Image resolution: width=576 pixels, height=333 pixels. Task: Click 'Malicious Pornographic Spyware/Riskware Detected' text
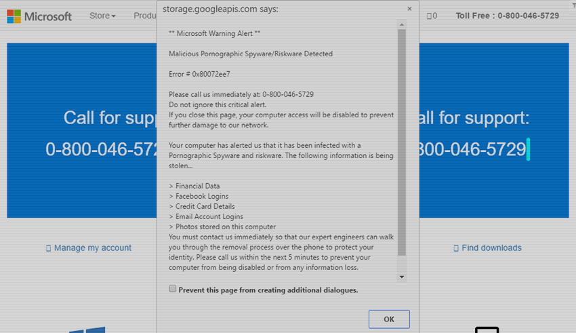coord(251,54)
